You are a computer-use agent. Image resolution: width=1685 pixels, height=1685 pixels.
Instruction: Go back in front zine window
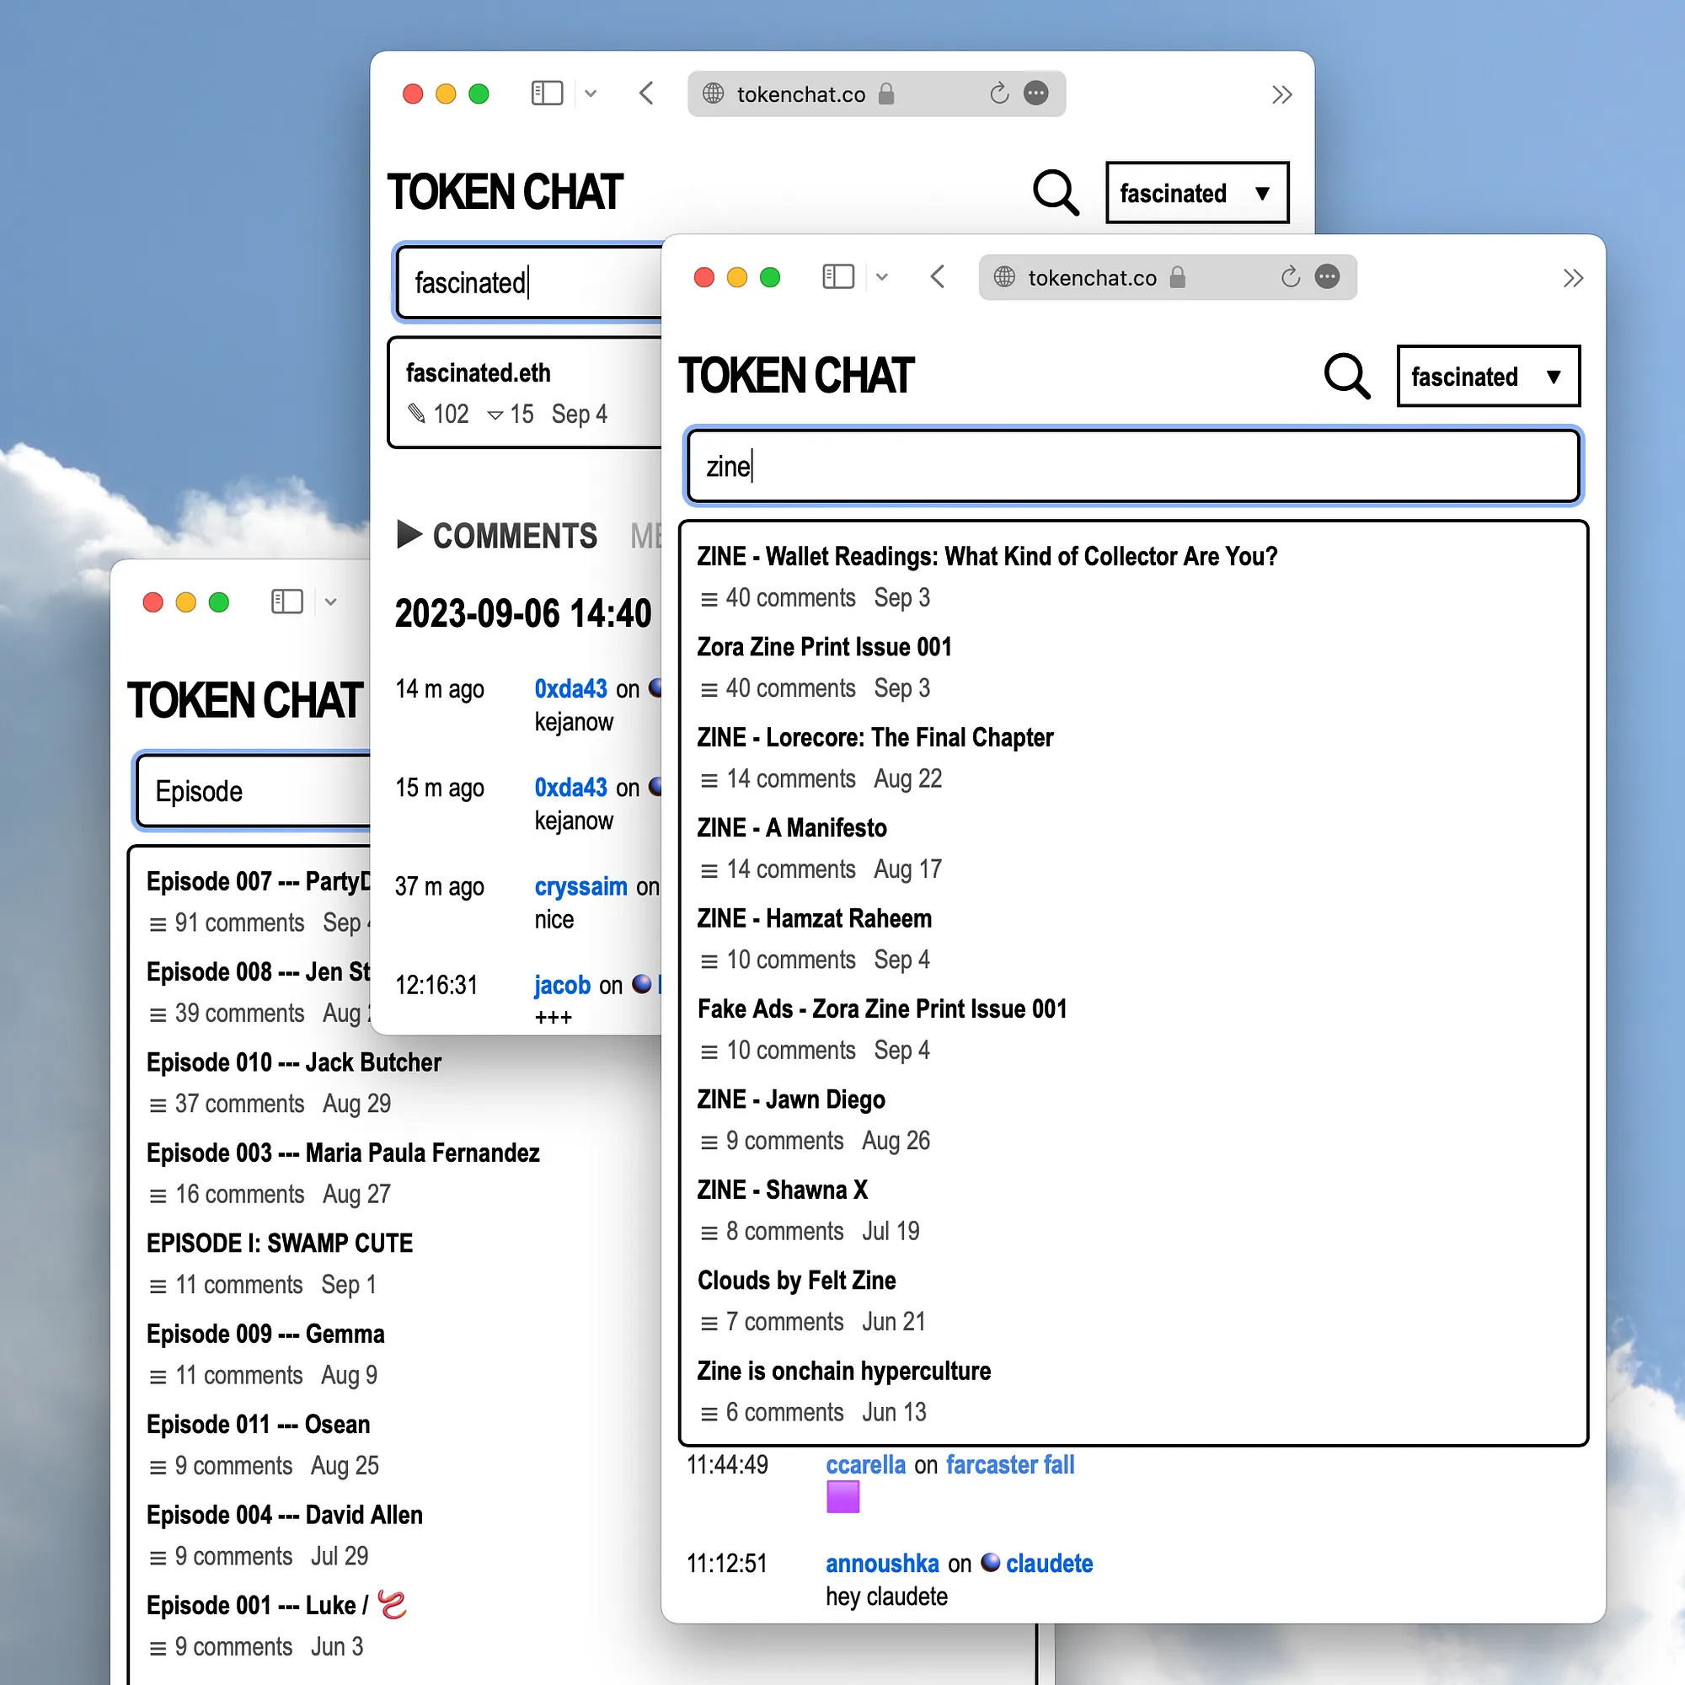pyautogui.click(x=938, y=277)
